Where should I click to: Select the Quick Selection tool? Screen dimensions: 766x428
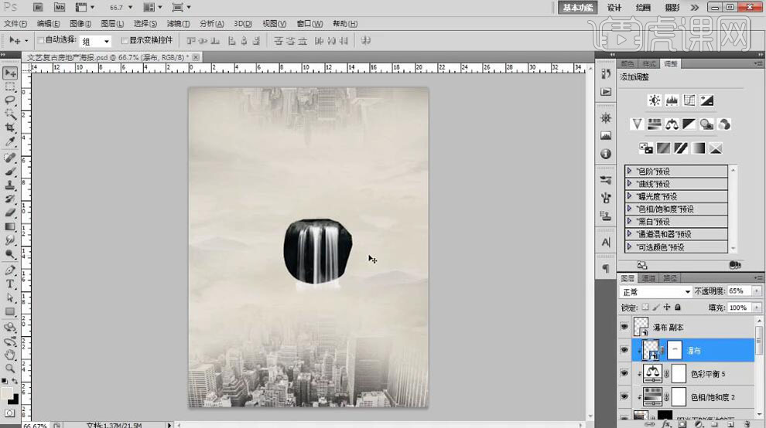click(10, 114)
